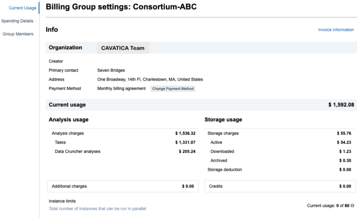Select the CAVATICA Team organization label
Viewport: 357px width, 218px height.
123,48
